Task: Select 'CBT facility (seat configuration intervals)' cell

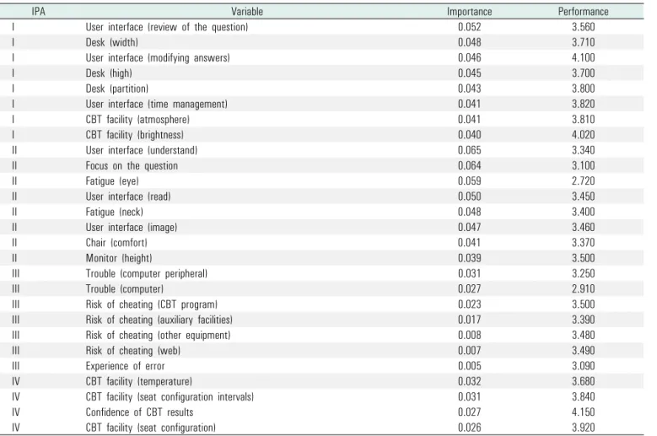Action: 170,397
